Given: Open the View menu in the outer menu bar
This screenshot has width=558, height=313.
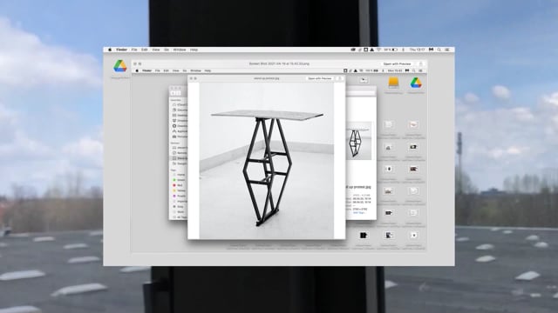Looking at the screenshot, I should click(x=156, y=50).
